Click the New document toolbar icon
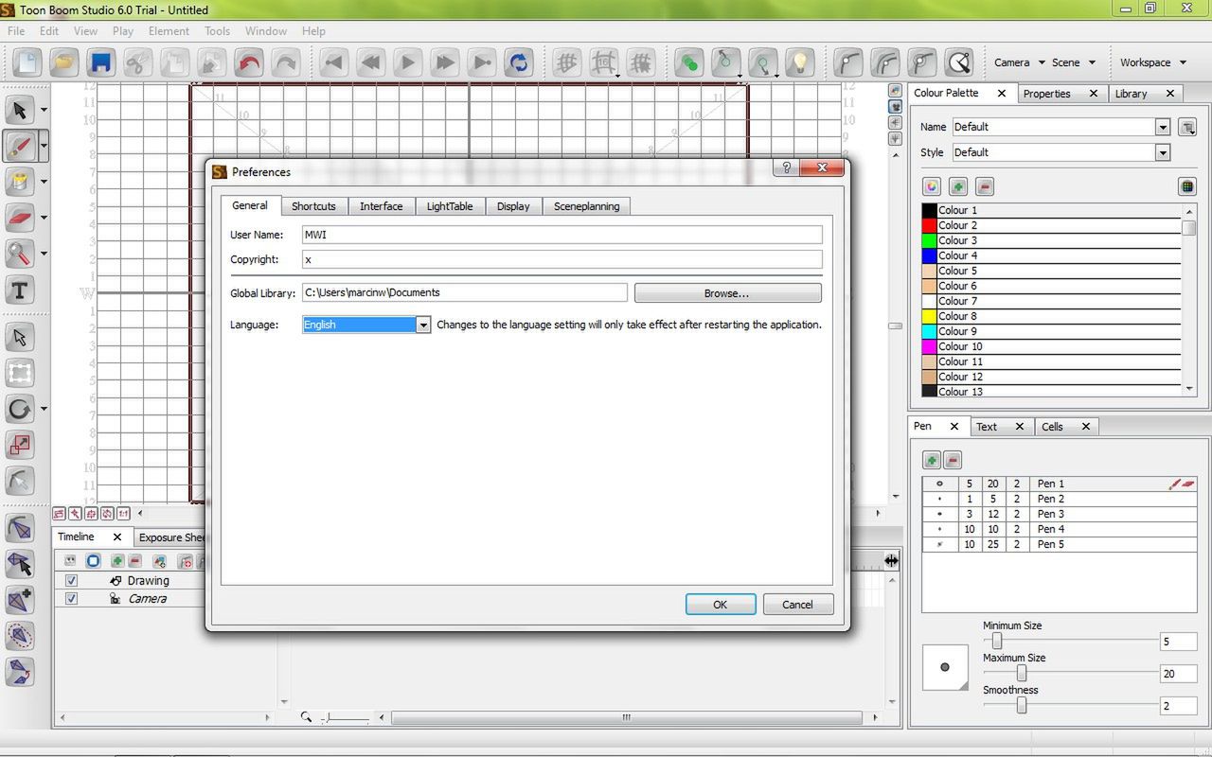1212x757 pixels. pos(27,62)
